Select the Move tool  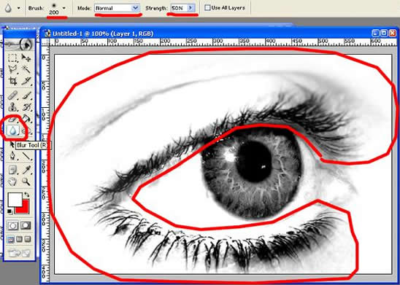point(26,58)
